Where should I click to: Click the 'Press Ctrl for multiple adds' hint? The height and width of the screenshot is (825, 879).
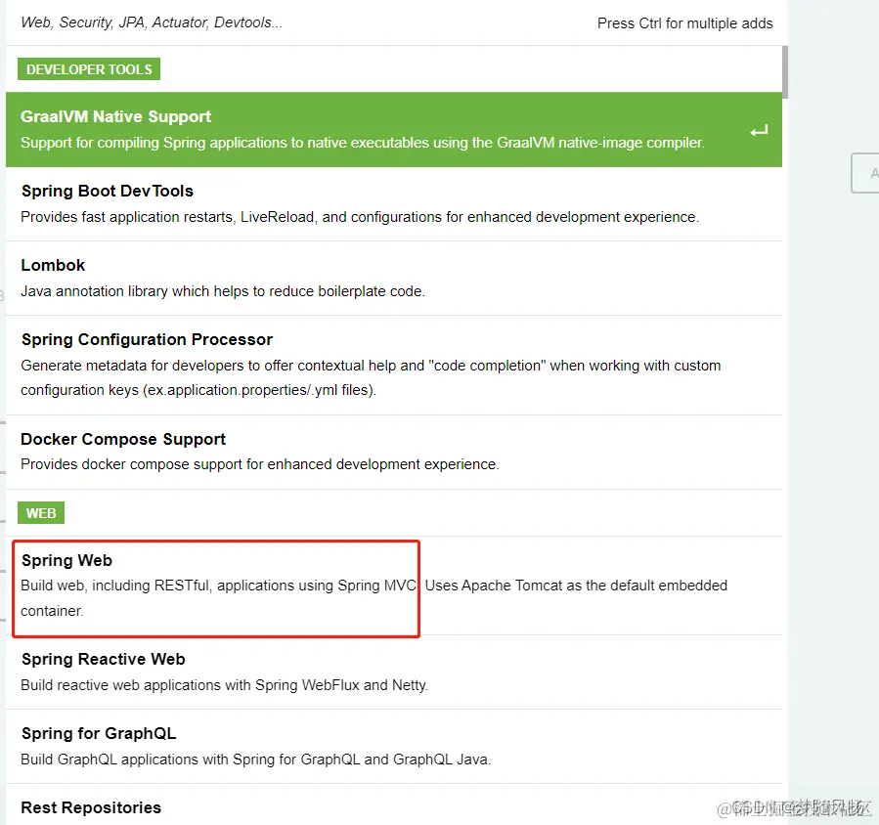684,23
